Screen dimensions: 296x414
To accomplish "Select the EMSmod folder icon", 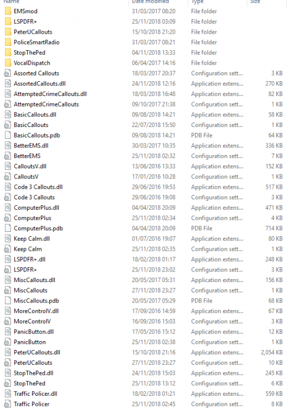I will 8,12.
